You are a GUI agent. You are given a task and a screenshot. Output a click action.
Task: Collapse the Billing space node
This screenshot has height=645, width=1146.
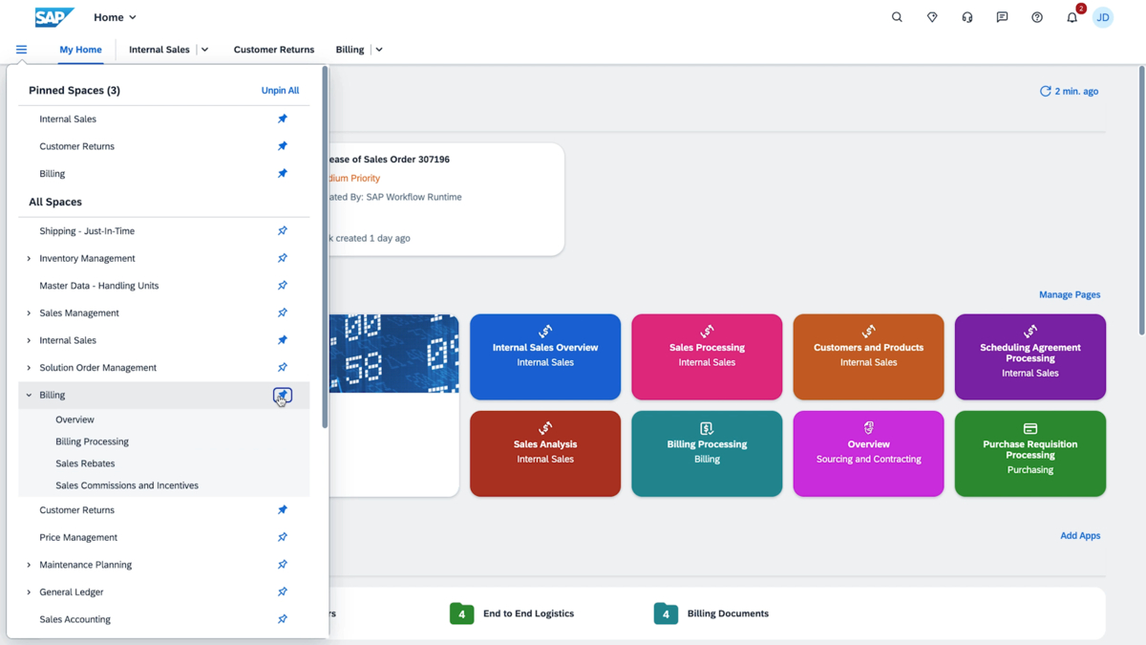click(29, 396)
